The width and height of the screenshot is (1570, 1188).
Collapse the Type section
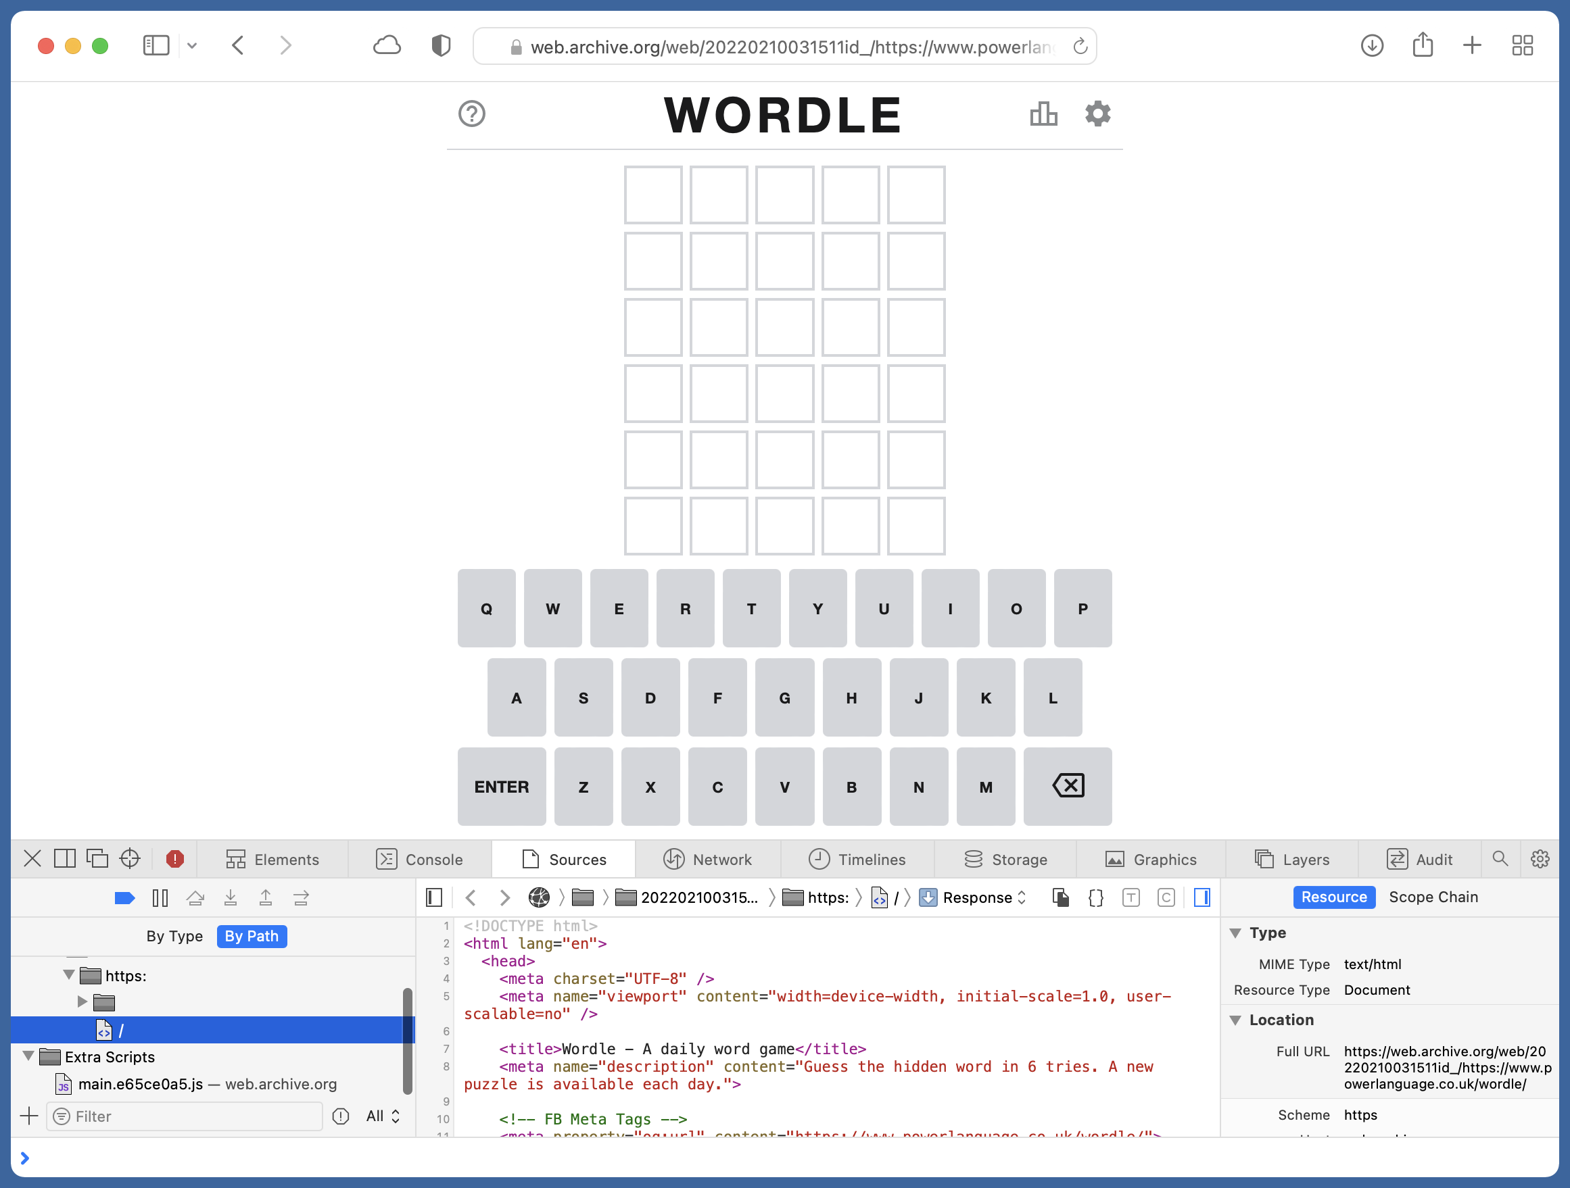click(x=1235, y=933)
